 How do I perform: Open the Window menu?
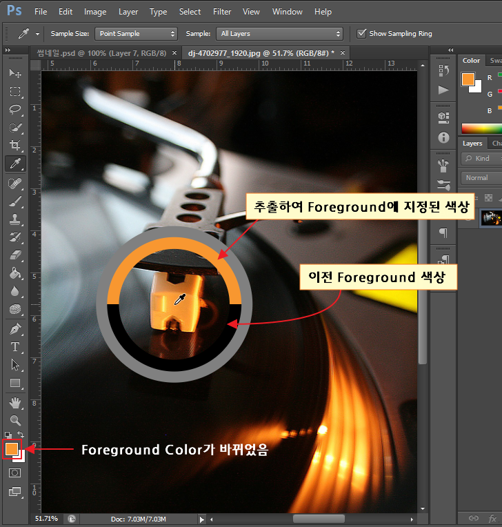(288, 12)
